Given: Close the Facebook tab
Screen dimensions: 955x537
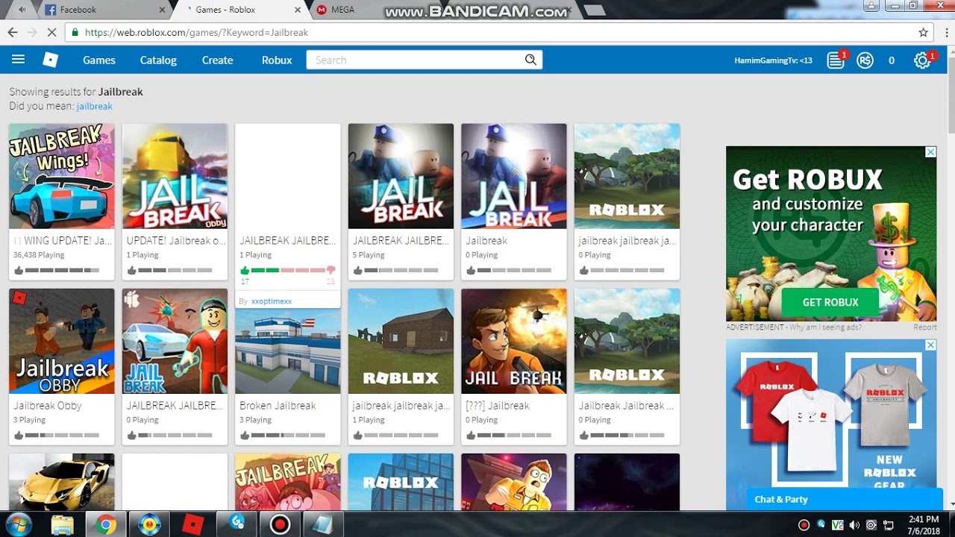Looking at the screenshot, I should click(163, 10).
